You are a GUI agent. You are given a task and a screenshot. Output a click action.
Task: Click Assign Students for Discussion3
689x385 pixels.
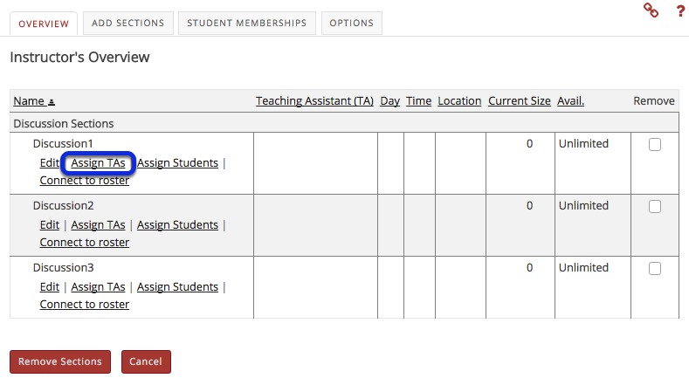177,286
